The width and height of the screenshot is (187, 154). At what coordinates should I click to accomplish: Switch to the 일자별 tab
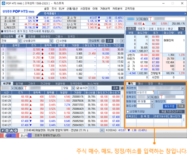pos(19,83)
